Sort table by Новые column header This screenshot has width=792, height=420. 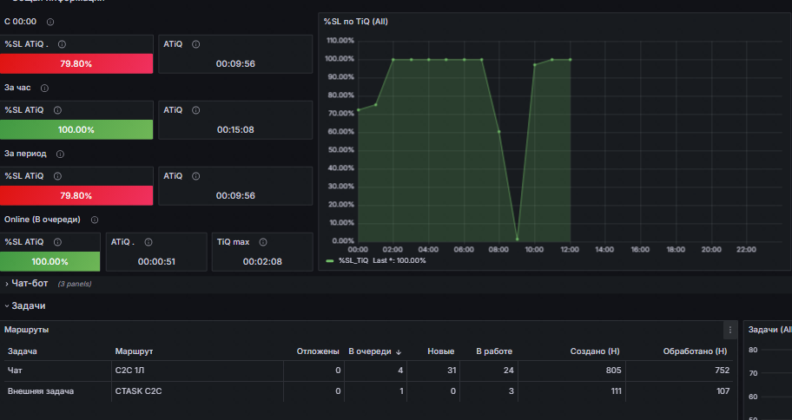point(440,351)
